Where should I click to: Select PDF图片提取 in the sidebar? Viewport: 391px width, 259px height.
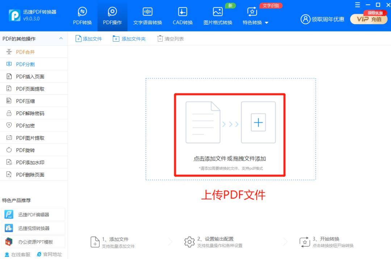[34, 138]
